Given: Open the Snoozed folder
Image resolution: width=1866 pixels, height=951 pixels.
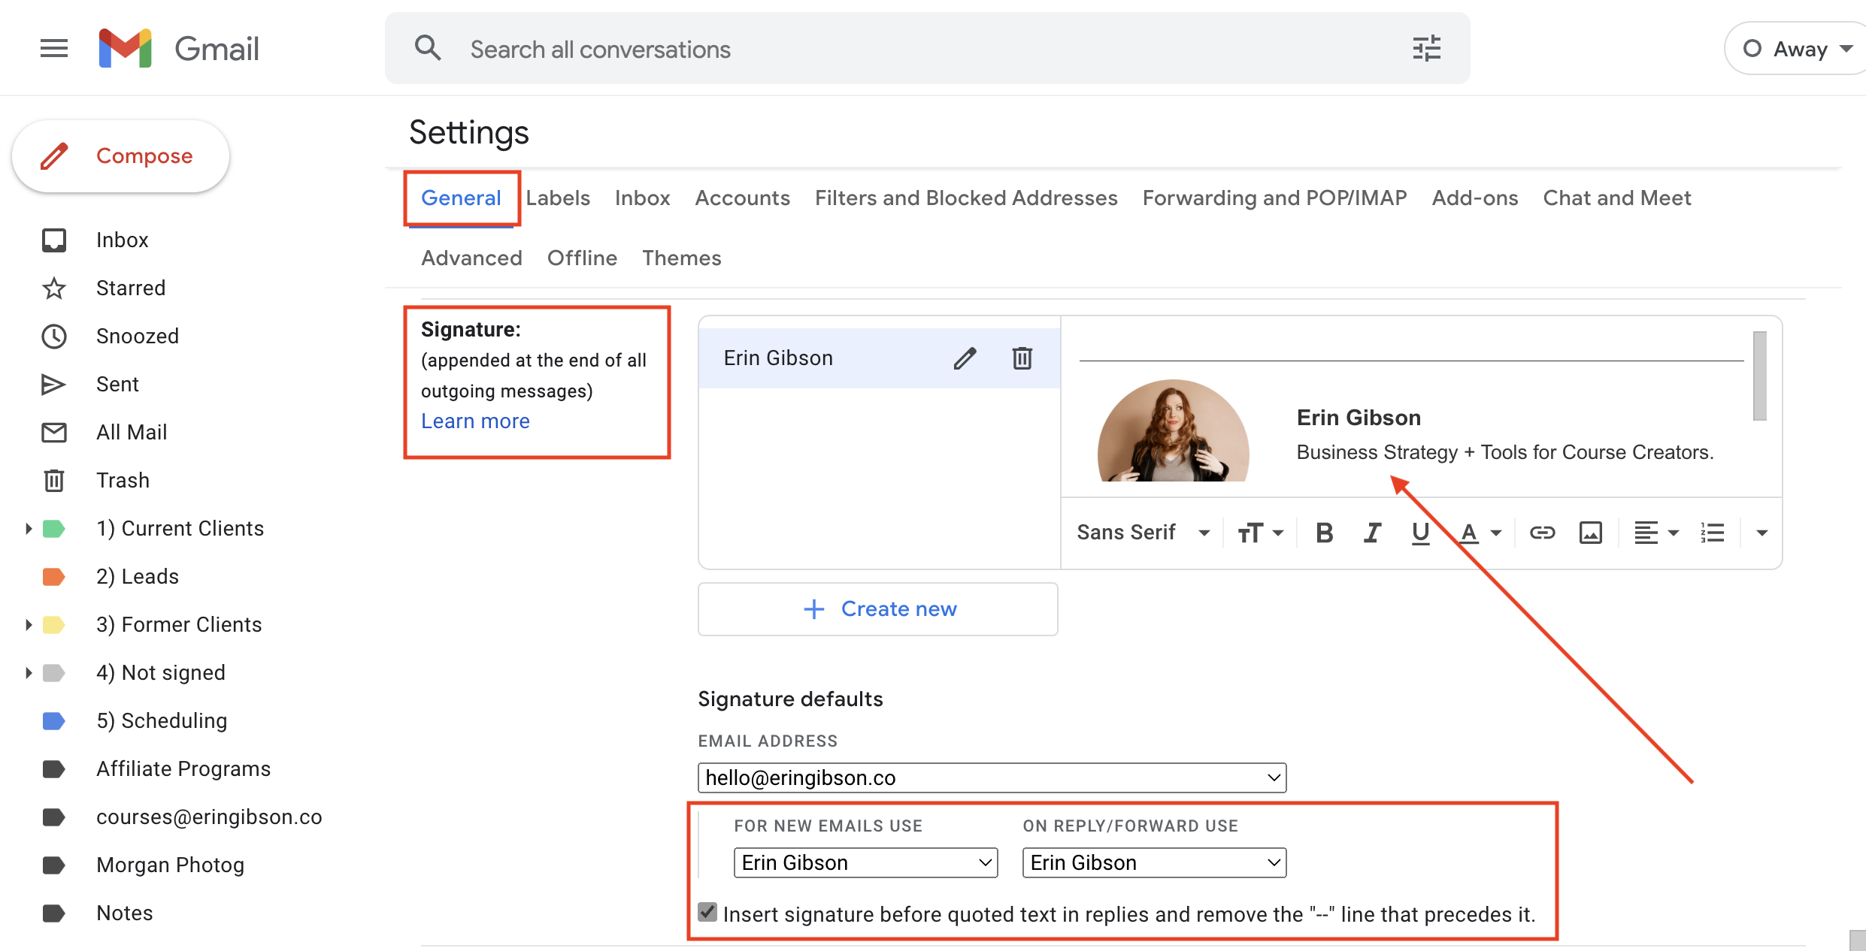Looking at the screenshot, I should pos(138,336).
